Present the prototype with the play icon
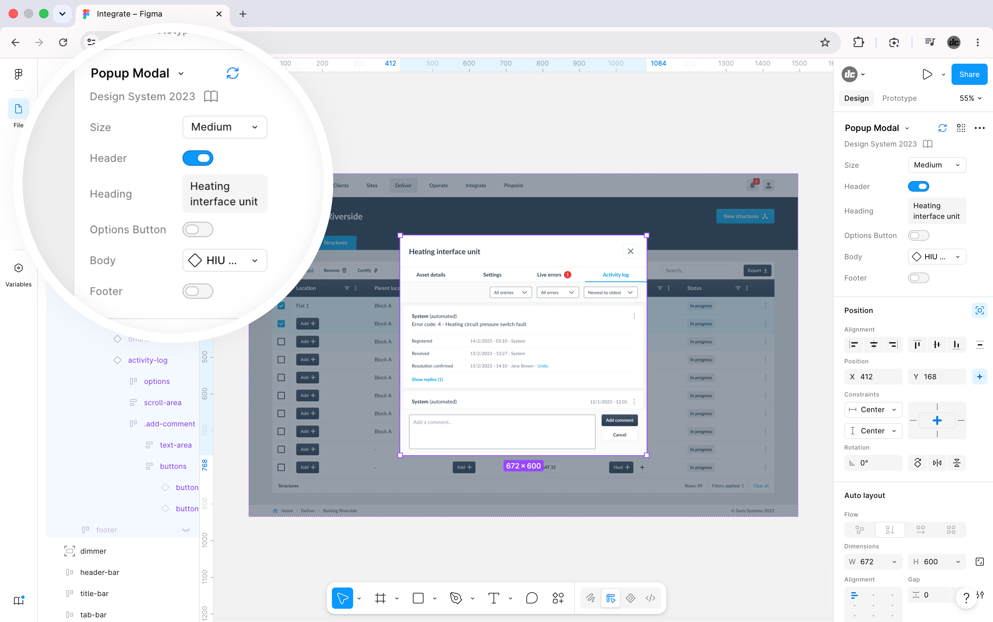The height and width of the screenshot is (622, 993). pos(927,75)
